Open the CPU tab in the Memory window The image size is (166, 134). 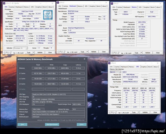[114, 7]
